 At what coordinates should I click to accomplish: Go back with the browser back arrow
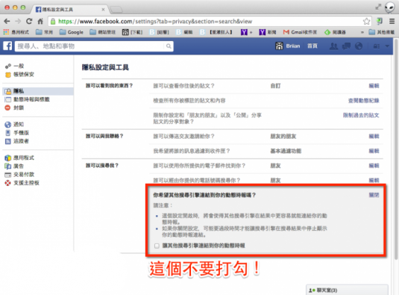click(7, 22)
